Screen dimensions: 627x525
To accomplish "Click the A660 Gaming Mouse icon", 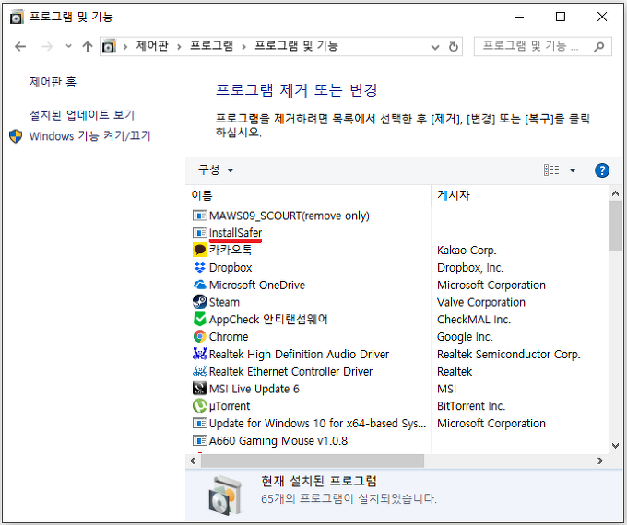I will click(x=199, y=440).
